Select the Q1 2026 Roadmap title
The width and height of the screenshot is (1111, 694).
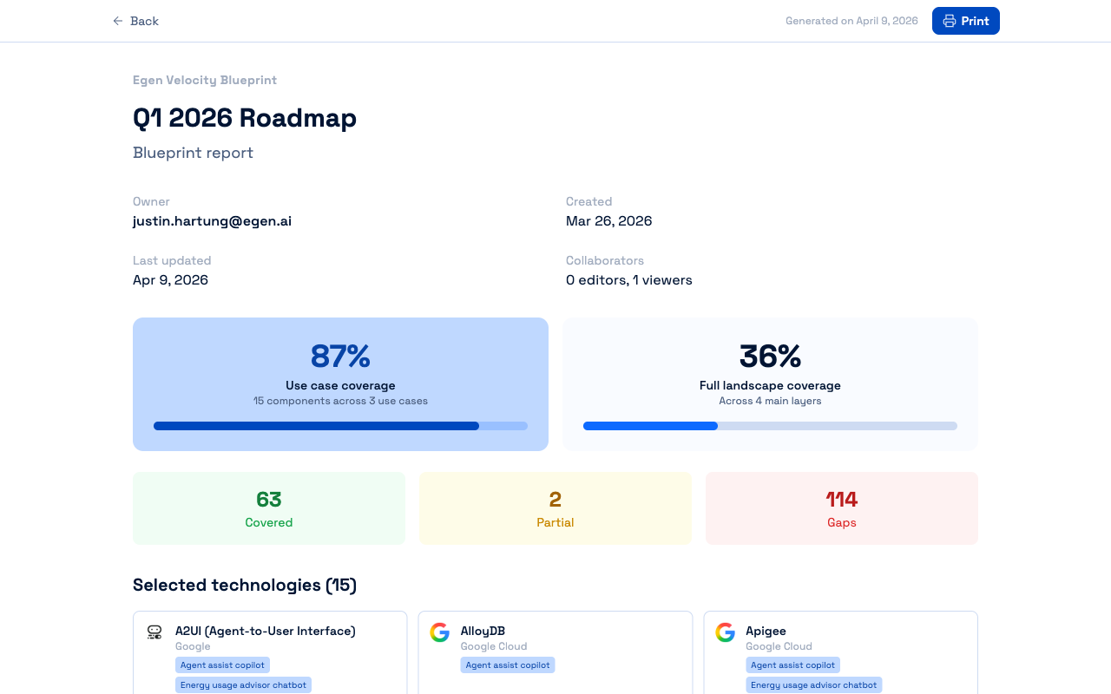pyautogui.click(x=245, y=117)
